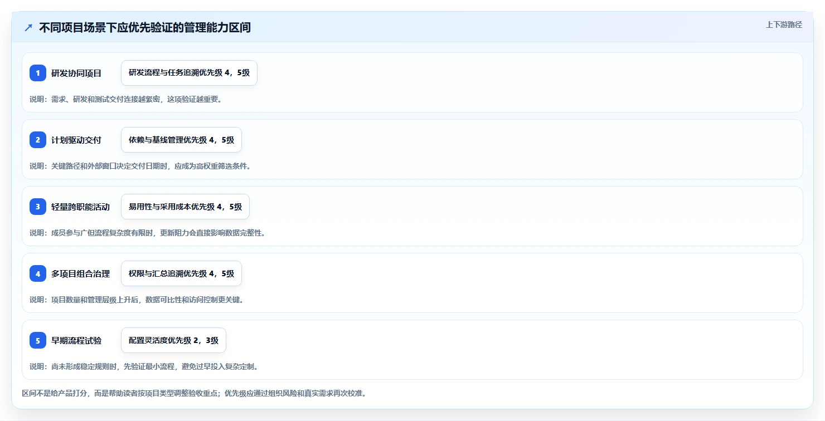Select the 权限与汇总追溯优先级 4，5级 chip
Image resolution: width=825 pixels, height=421 pixels.
click(181, 273)
